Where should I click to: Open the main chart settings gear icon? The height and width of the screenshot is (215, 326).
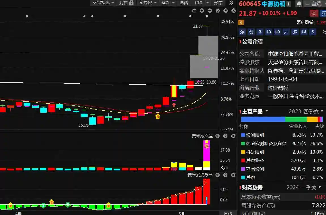218,11
